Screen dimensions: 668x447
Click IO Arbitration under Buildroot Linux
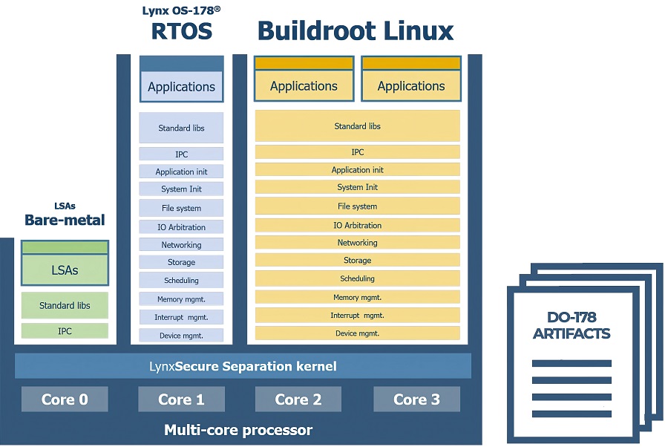pyautogui.click(x=358, y=226)
